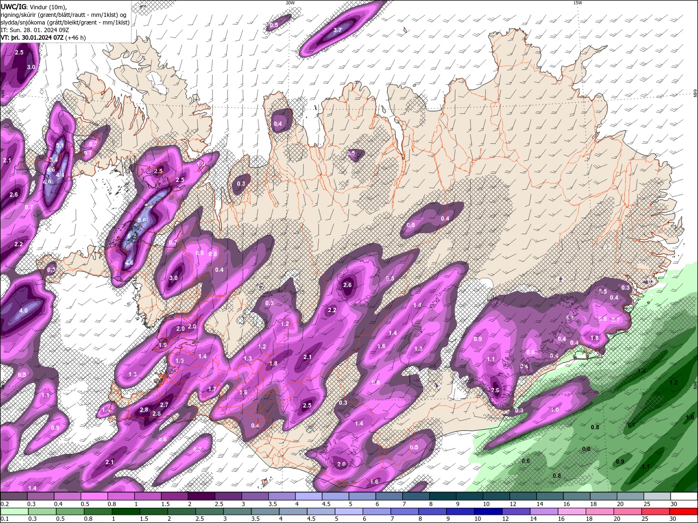Click the '0.1' label in the lower legend

pos(4,519)
